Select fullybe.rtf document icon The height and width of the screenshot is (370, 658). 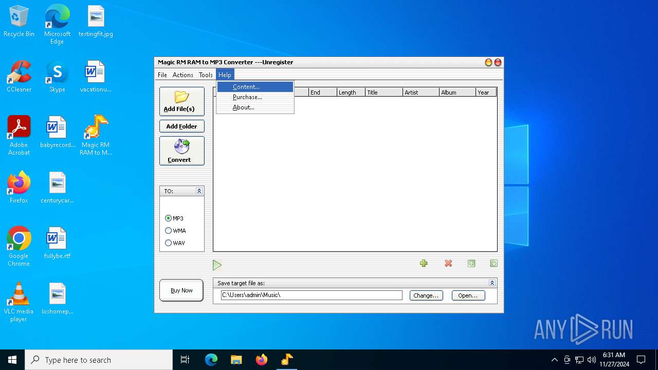tap(57, 243)
